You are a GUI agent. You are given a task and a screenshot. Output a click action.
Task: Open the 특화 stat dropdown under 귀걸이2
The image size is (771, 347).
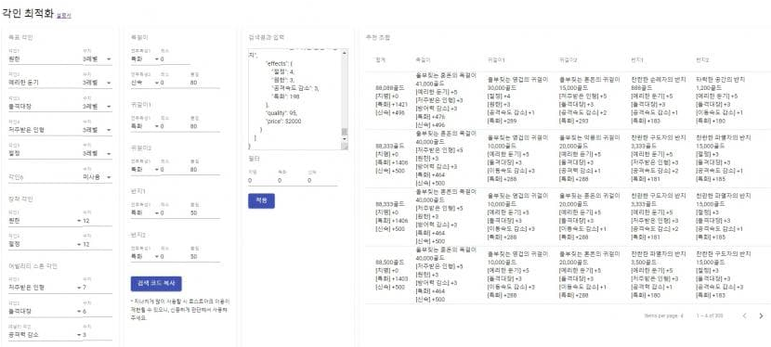(x=145, y=170)
